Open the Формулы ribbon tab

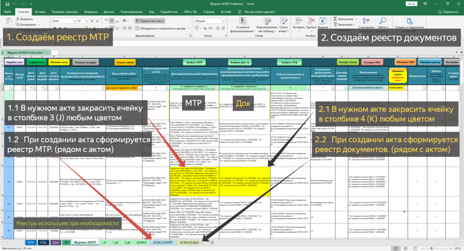pos(91,12)
